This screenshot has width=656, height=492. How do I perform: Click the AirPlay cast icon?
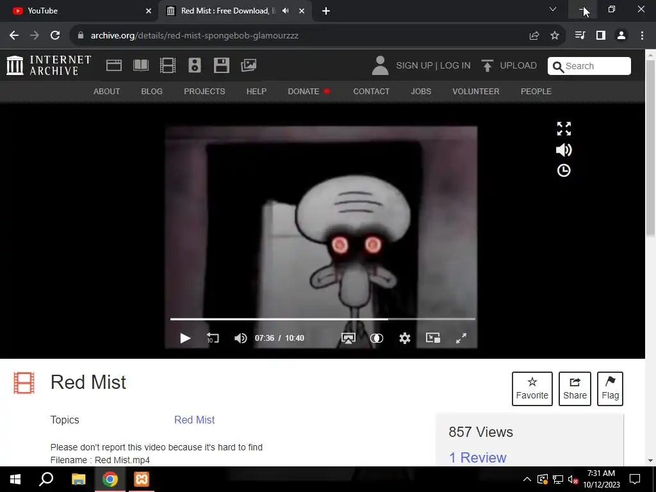pyautogui.click(x=348, y=338)
